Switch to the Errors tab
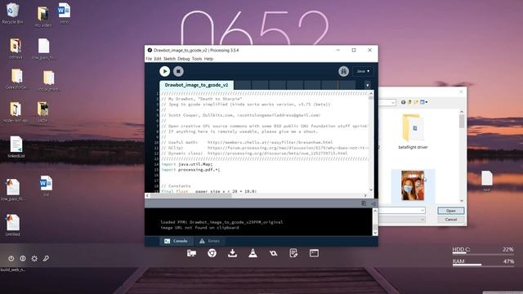The image size is (523, 294). (x=210, y=241)
